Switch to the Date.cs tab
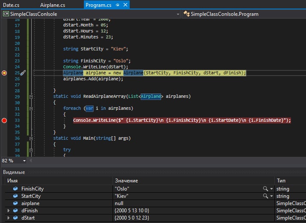306x223 pixels. (11, 5)
